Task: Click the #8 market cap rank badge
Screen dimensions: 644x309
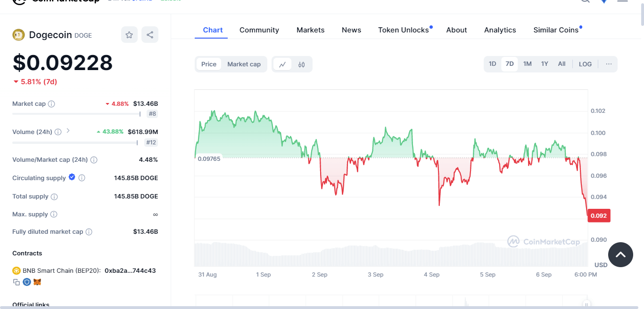Action: [x=152, y=114]
